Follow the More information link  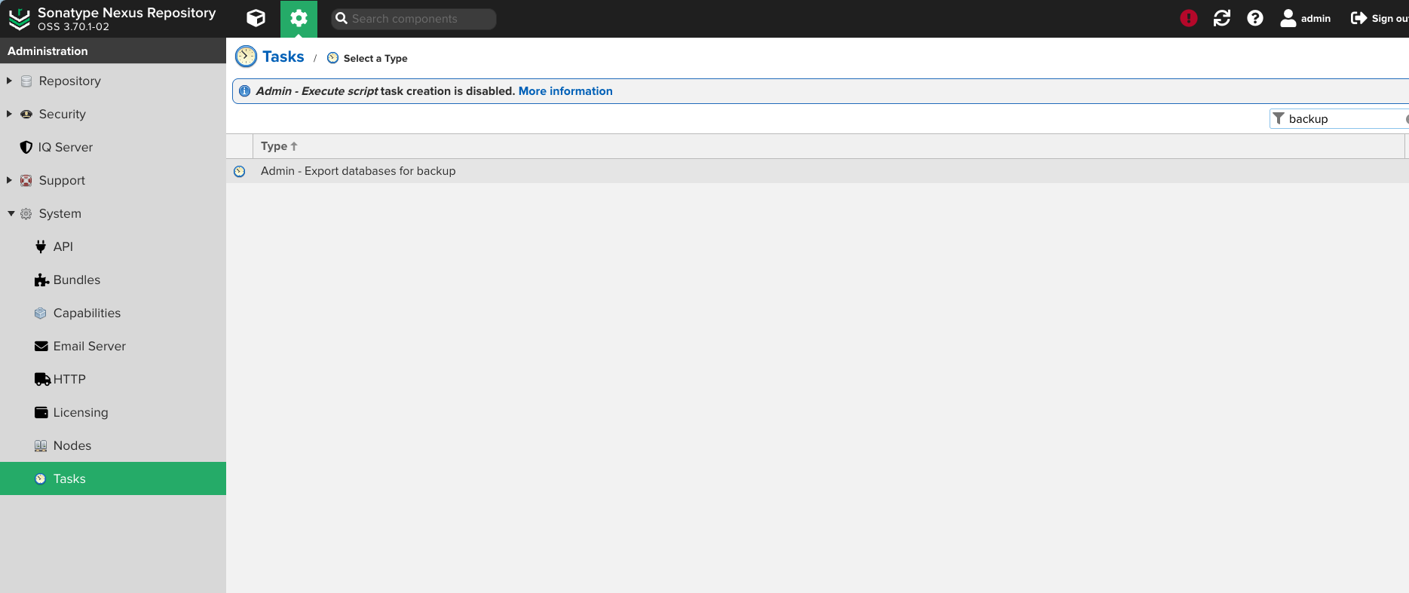565,91
